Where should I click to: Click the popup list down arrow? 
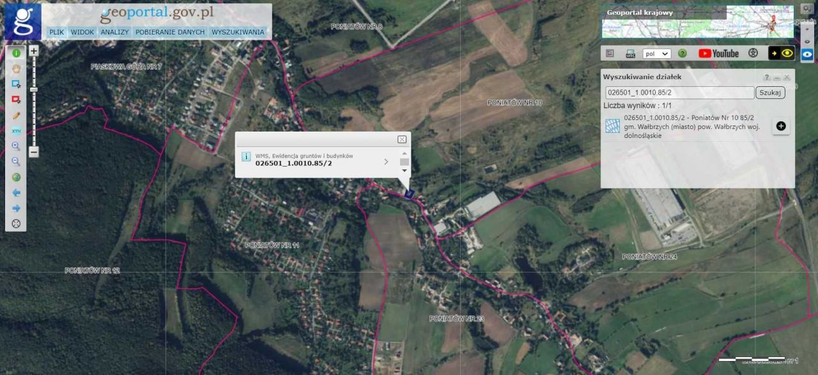[404, 171]
